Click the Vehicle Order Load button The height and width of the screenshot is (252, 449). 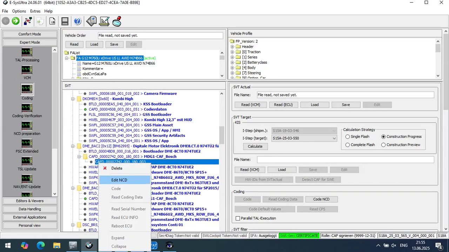[x=94, y=44]
